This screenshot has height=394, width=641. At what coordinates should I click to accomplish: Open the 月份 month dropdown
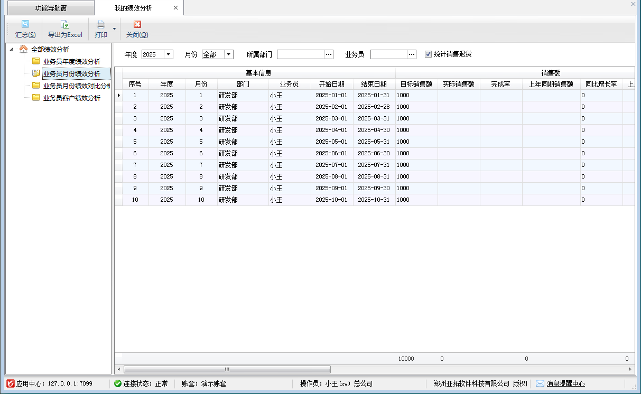pos(228,54)
